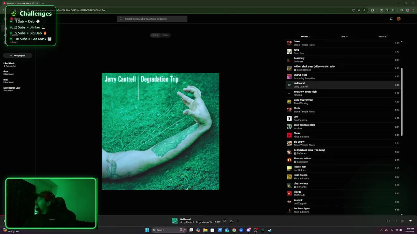Play Plush by Stone Temple Pilots
Viewport: 417px width, 234px height.
coord(343,110)
